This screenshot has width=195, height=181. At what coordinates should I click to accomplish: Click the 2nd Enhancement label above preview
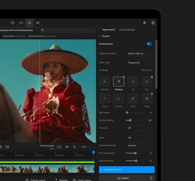tap(36, 36)
